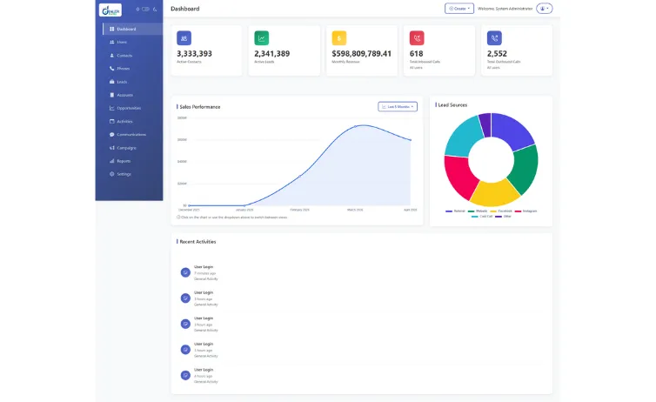Click the teal segment of the donut chart
This screenshot has width=656, height=402.
pyautogui.click(x=463, y=137)
